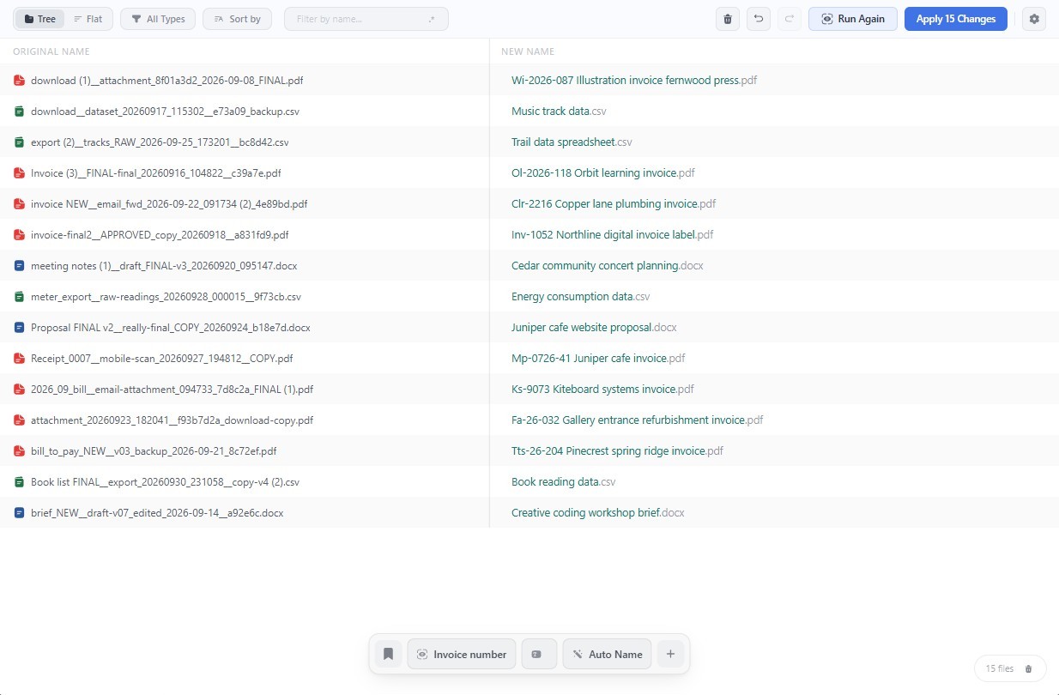
Task: Click PDF icon of invoice NEW__email_fwd file
Action: pos(19,204)
